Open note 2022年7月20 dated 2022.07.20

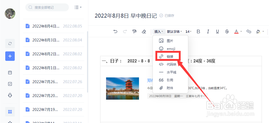(54, 96)
